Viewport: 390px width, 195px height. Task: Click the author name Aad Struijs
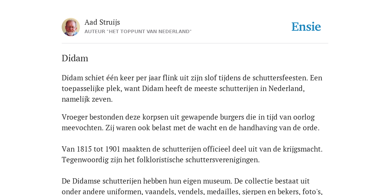(102, 22)
